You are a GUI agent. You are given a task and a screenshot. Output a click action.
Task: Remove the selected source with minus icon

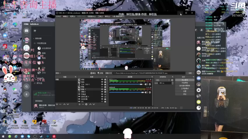point(83,104)
